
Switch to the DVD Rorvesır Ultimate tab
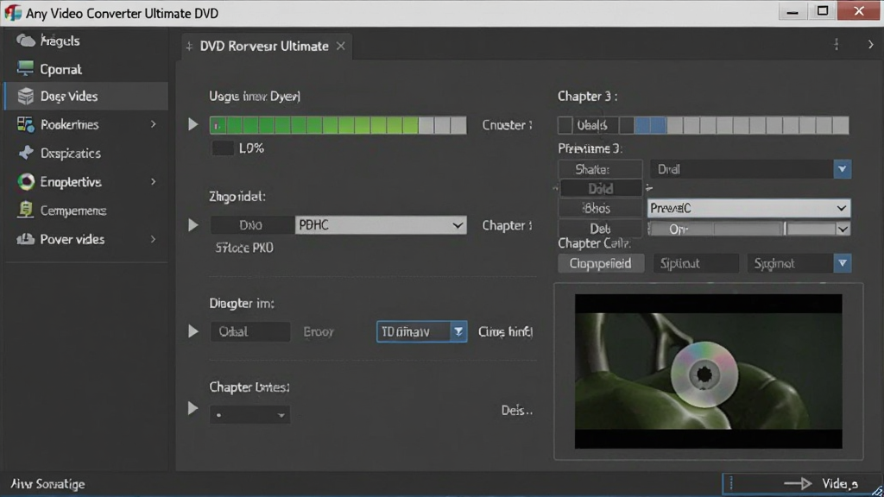(264, 47)
